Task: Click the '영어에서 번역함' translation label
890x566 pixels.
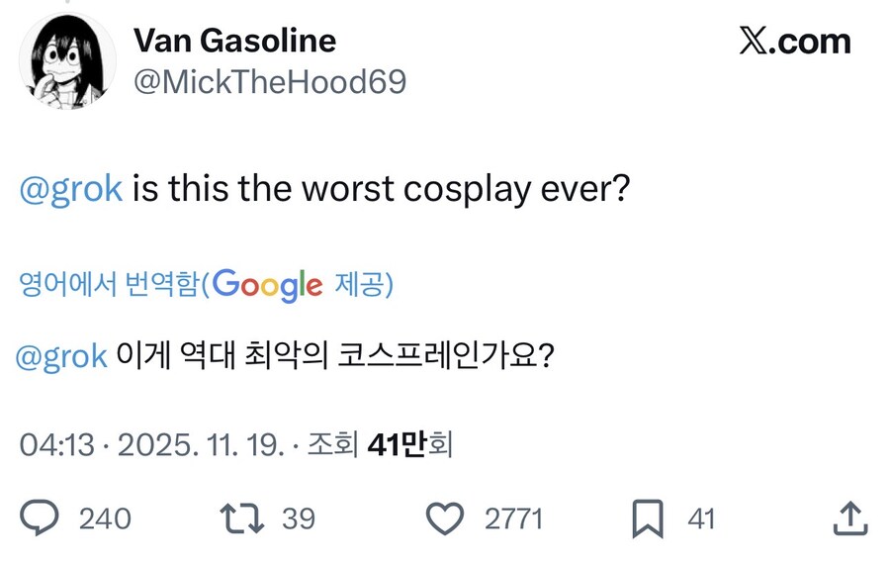Action: click(110, 285)
